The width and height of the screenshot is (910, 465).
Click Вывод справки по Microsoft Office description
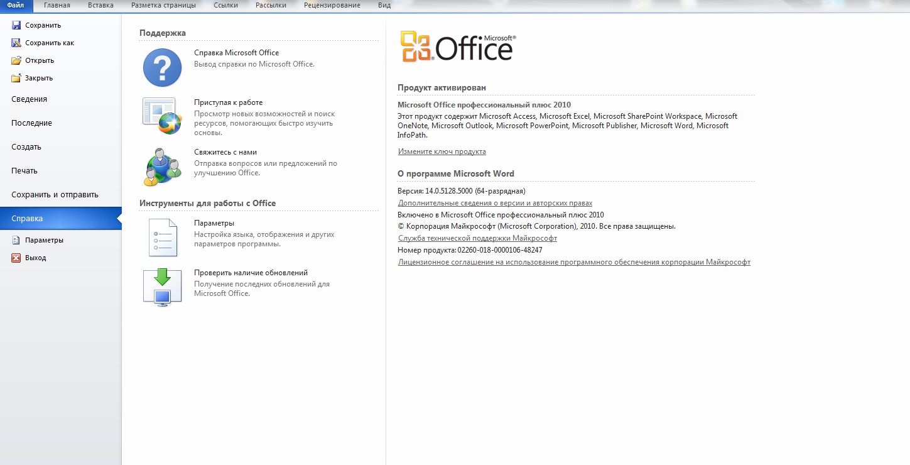pos(254,64)
